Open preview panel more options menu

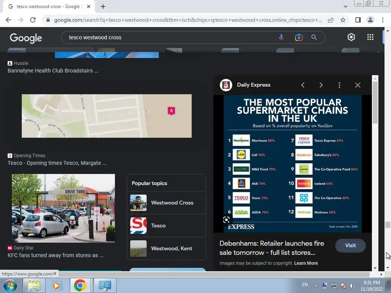(339, 85)
